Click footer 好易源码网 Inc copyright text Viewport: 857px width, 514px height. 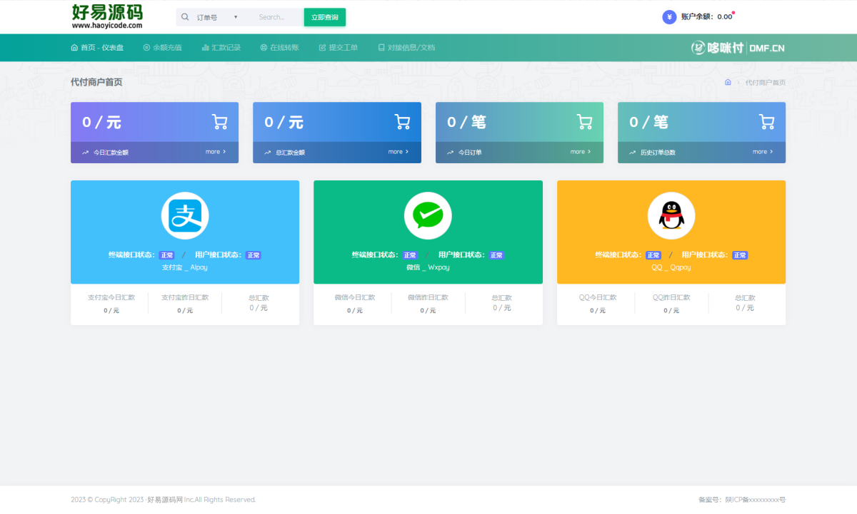(x=163, y=500)
